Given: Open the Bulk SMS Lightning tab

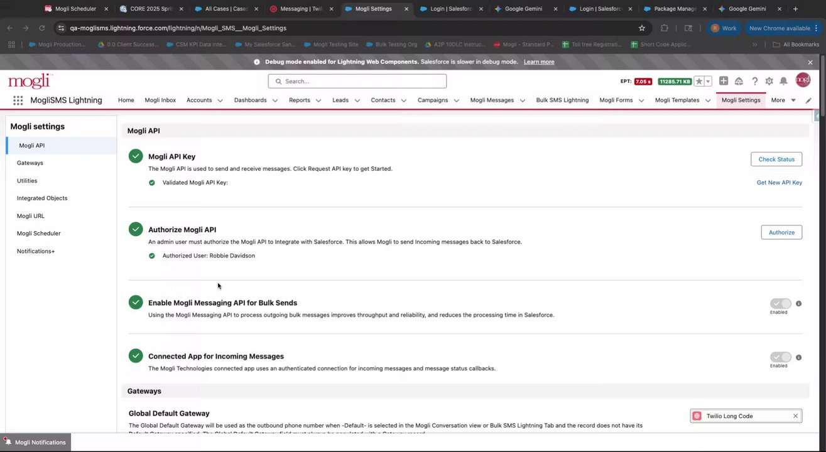Looking at the screenshot, I should [562, 100].
